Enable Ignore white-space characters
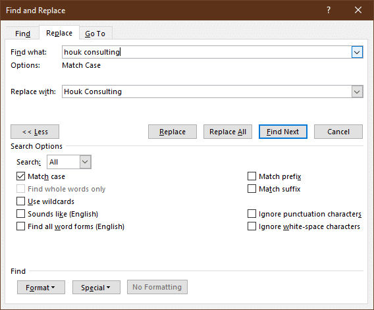 (x=252, y=226)
